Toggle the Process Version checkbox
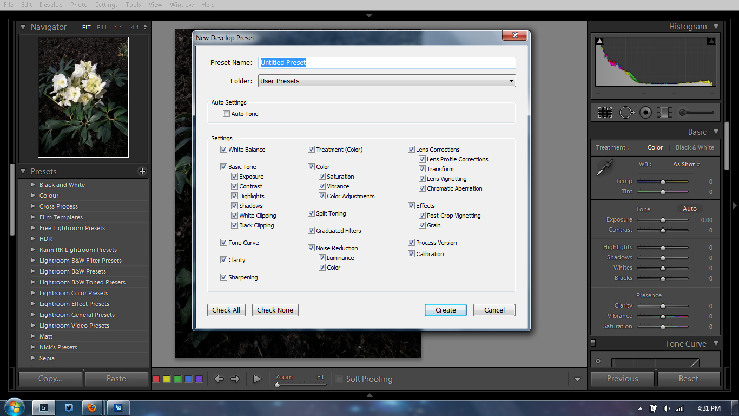Viewport: 739px width, 416px height. pyautogui.click(x=411, y=243)
